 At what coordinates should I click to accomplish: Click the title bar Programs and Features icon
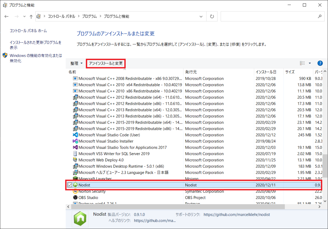pyautogui.click(x=5, y=5)
